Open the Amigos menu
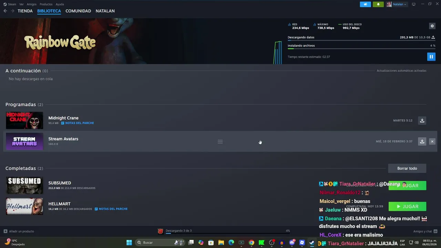The image size is (441, 248). [32, 4]
